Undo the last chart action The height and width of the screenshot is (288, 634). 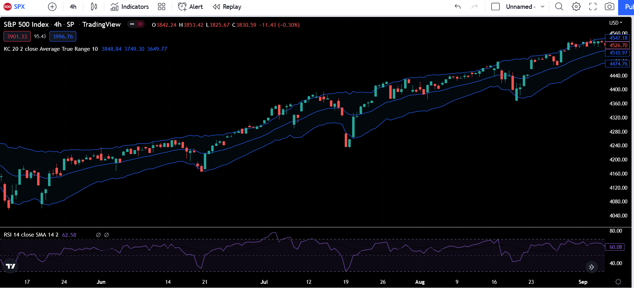click(x=458, y=7)
